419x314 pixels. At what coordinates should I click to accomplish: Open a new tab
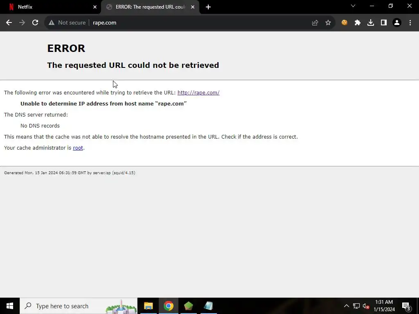coord(208,7)
